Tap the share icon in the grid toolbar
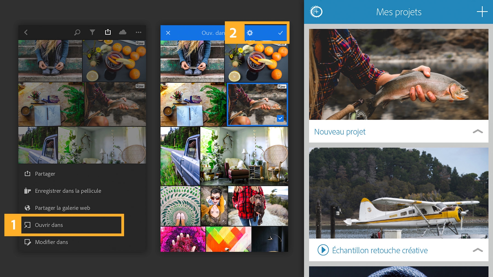Viewport: 493px width, 277px height. pos(108,32)
